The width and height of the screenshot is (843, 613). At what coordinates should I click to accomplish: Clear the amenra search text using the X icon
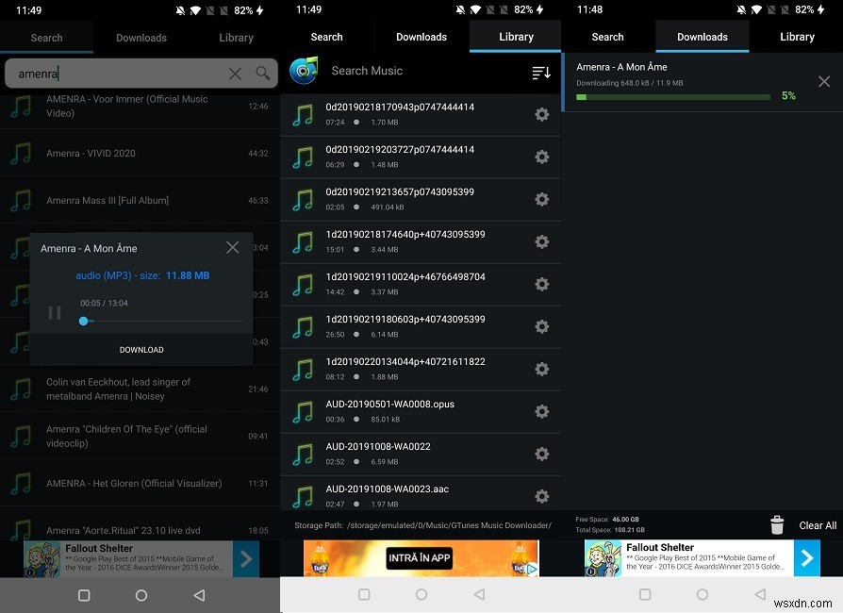click(x=234, y=73)
